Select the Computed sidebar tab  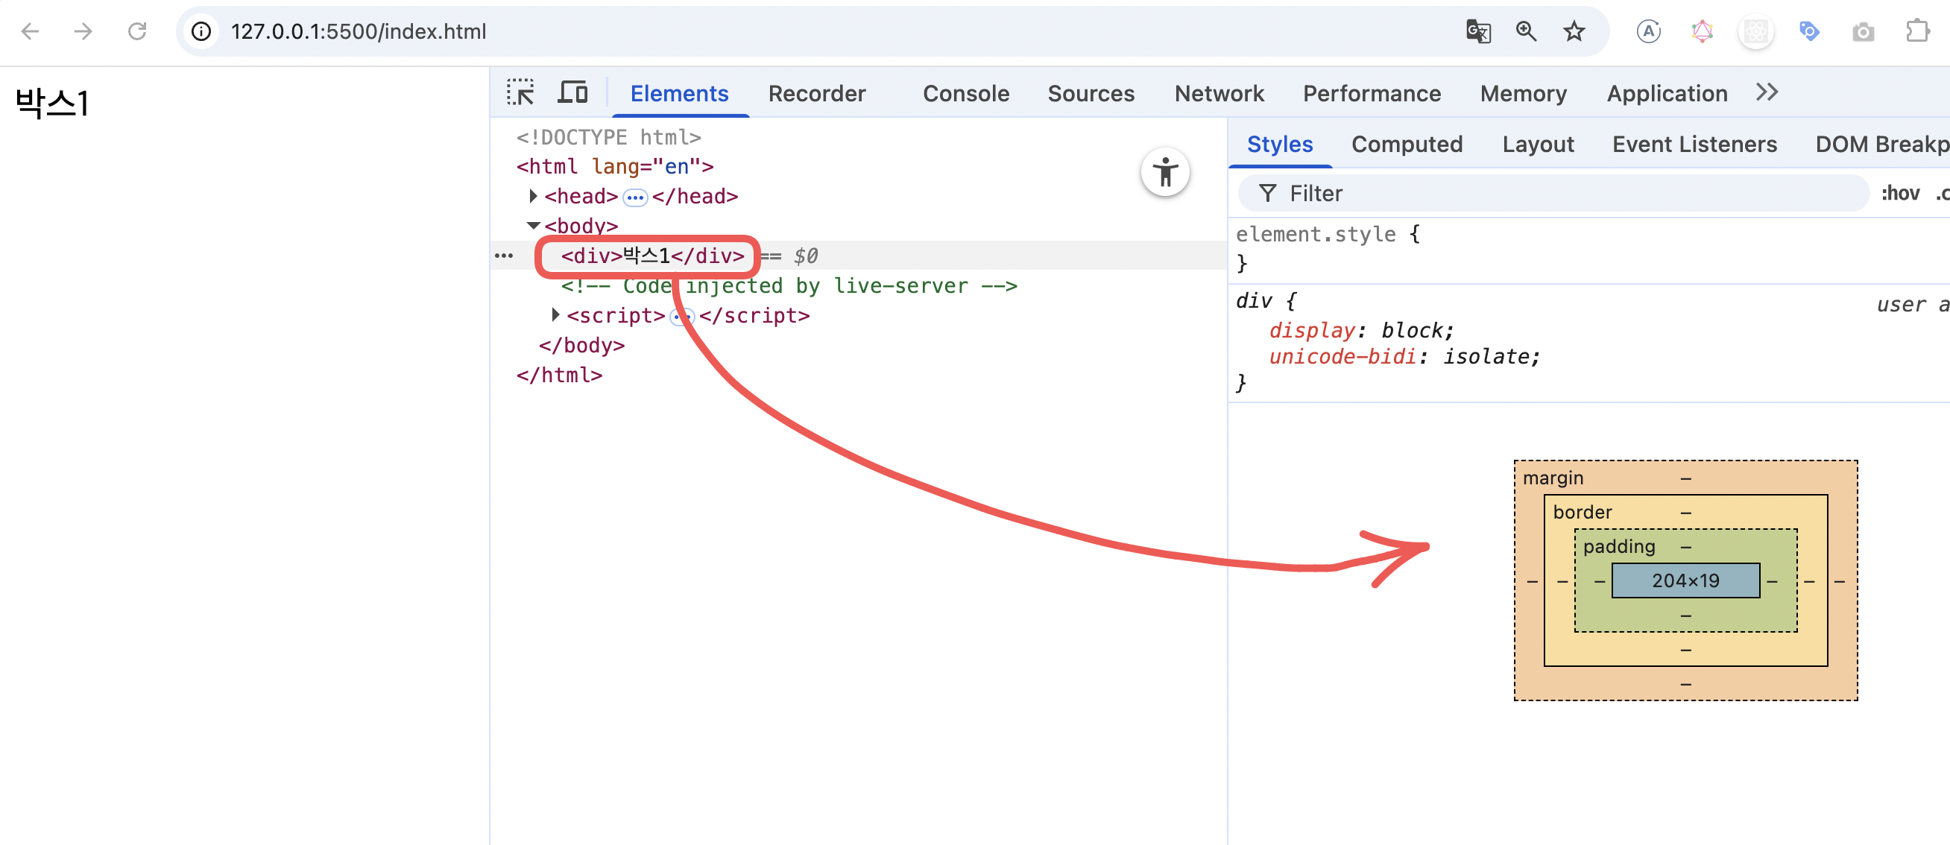(x=1407, y=144)
